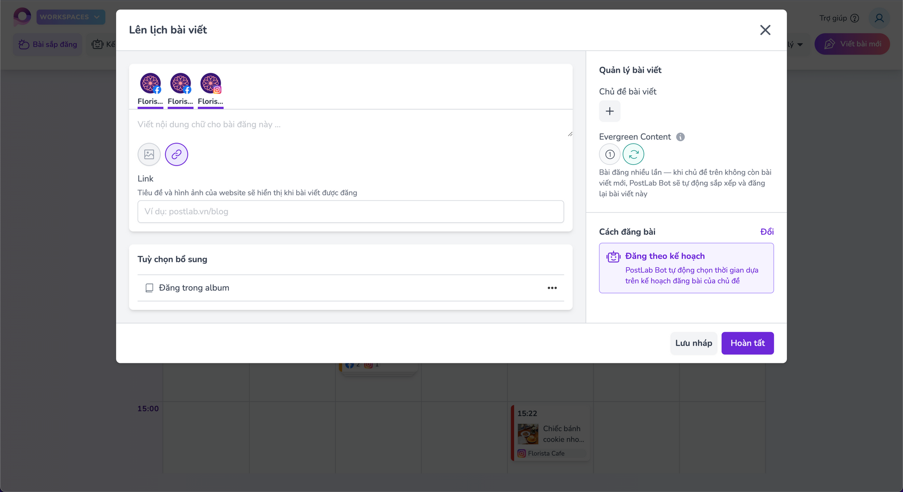Open the 15:22 cookie post on calendar
The height and width of the screenshot is (492, 903).
tap(550, 433)
